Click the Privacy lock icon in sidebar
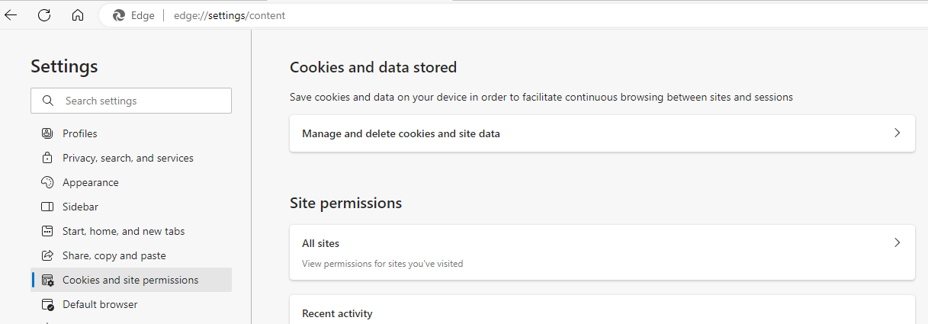Viewport: 928px width, 324px height. [48, 158]
